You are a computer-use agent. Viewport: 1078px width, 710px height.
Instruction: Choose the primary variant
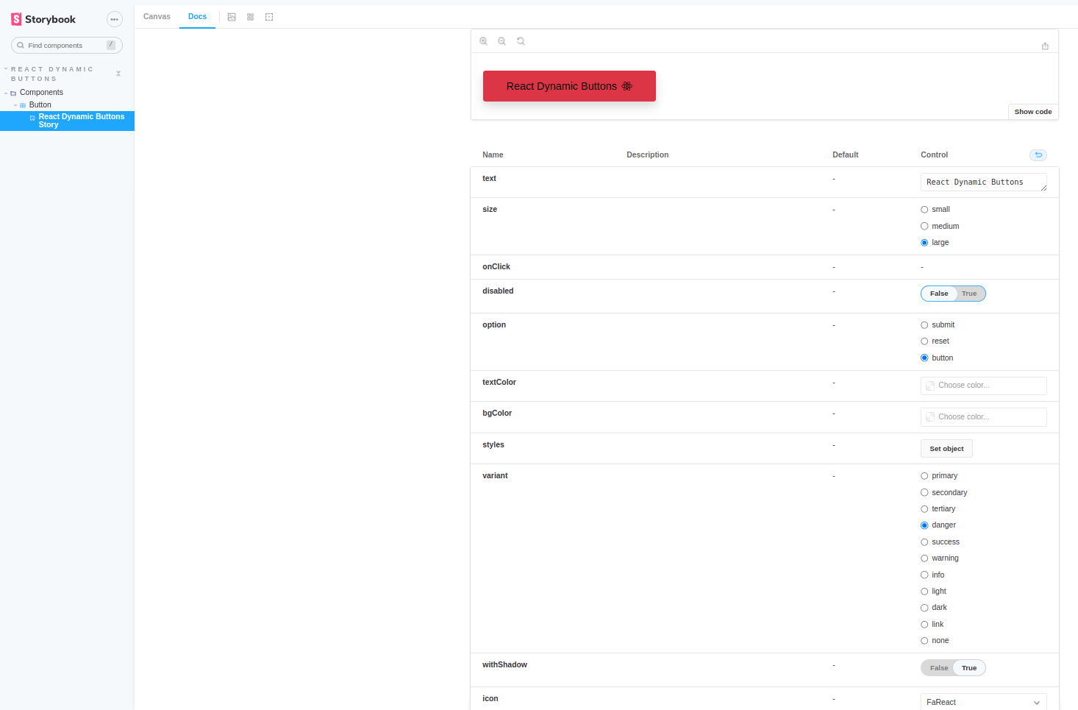point(924,475)
